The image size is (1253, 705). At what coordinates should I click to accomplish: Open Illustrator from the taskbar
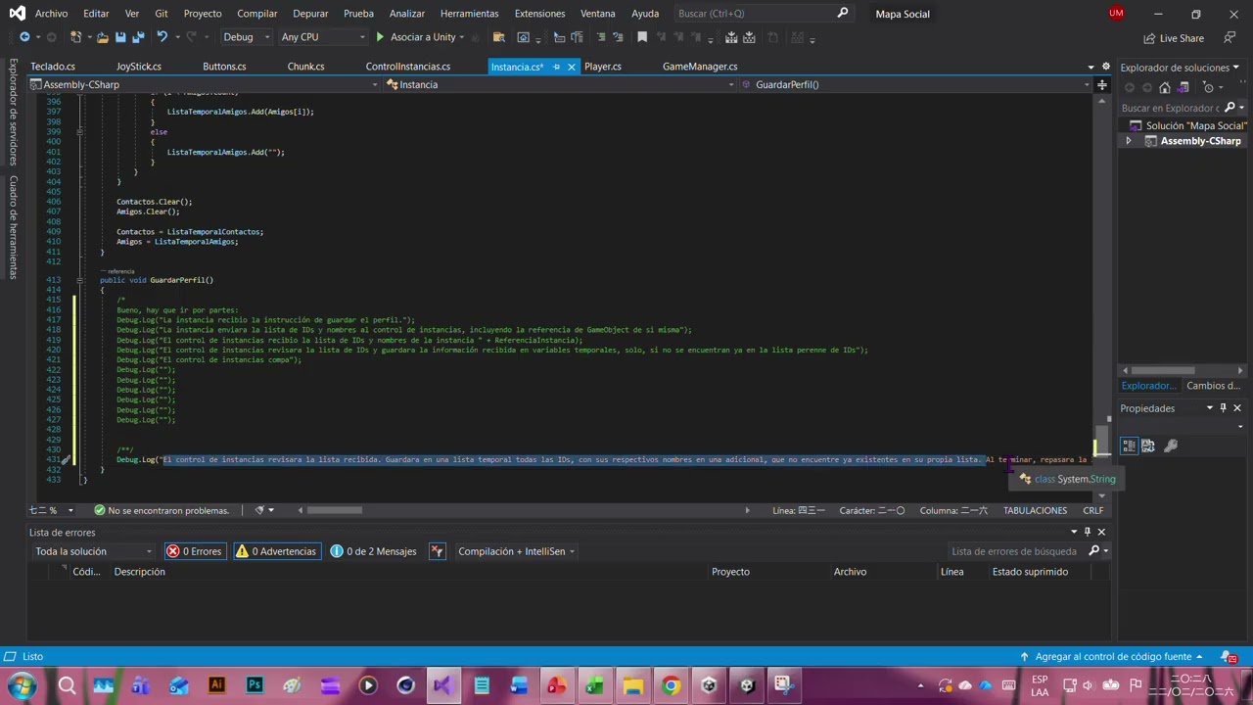216,685
